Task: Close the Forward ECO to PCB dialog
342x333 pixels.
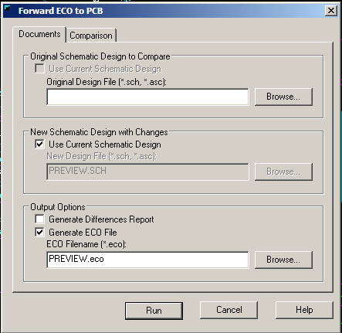Action: [x=331, y=11]
